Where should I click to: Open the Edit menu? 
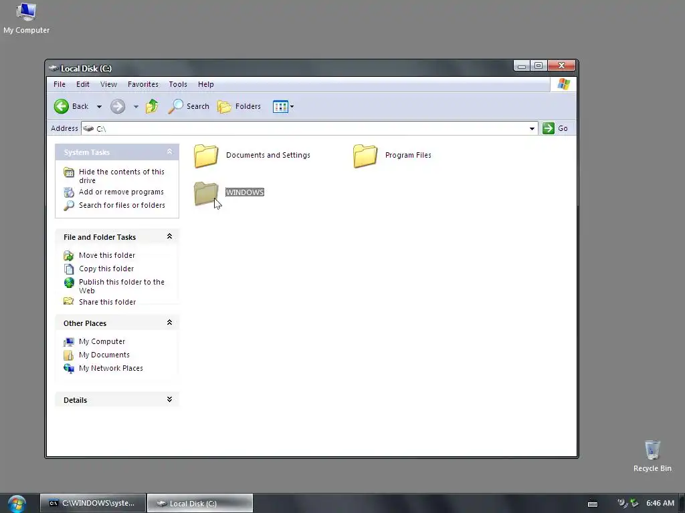pos(82,84)
